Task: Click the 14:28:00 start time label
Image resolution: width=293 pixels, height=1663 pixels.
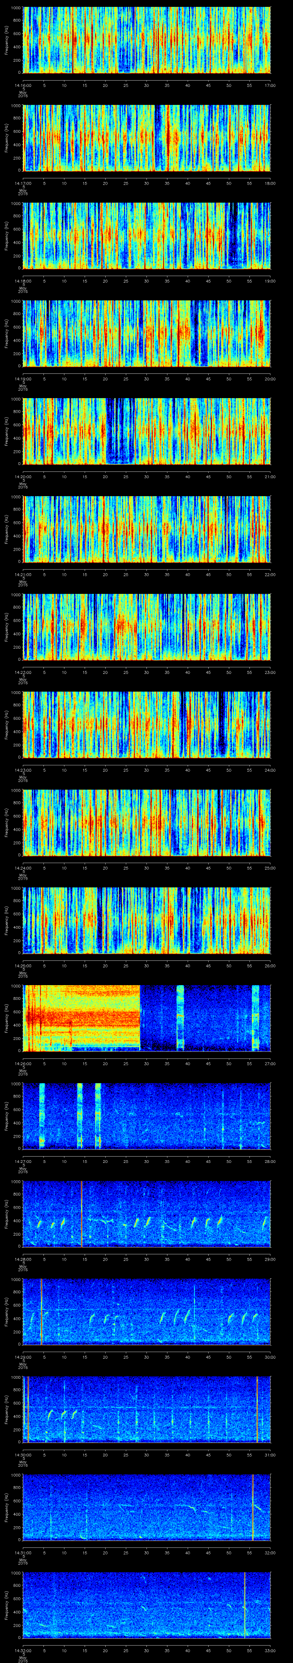Action: click(23, 1259)
